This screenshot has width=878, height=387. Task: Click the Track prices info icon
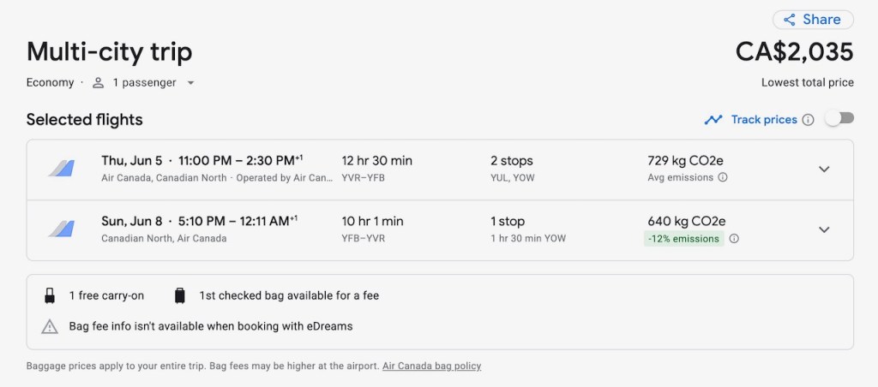[808, 120]
